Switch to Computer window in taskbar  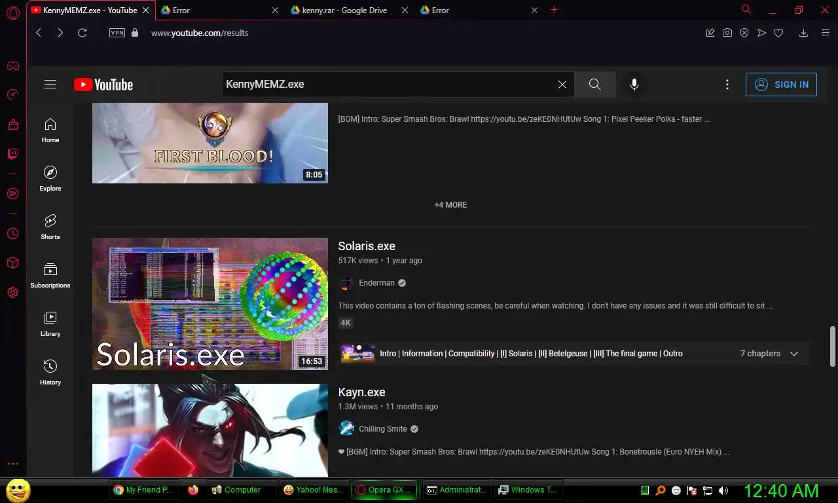pos(242,490)
